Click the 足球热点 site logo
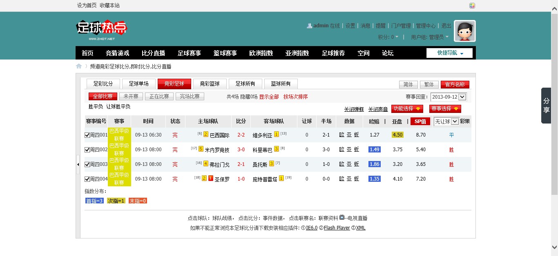558x256 pixels. pos(102,30)
